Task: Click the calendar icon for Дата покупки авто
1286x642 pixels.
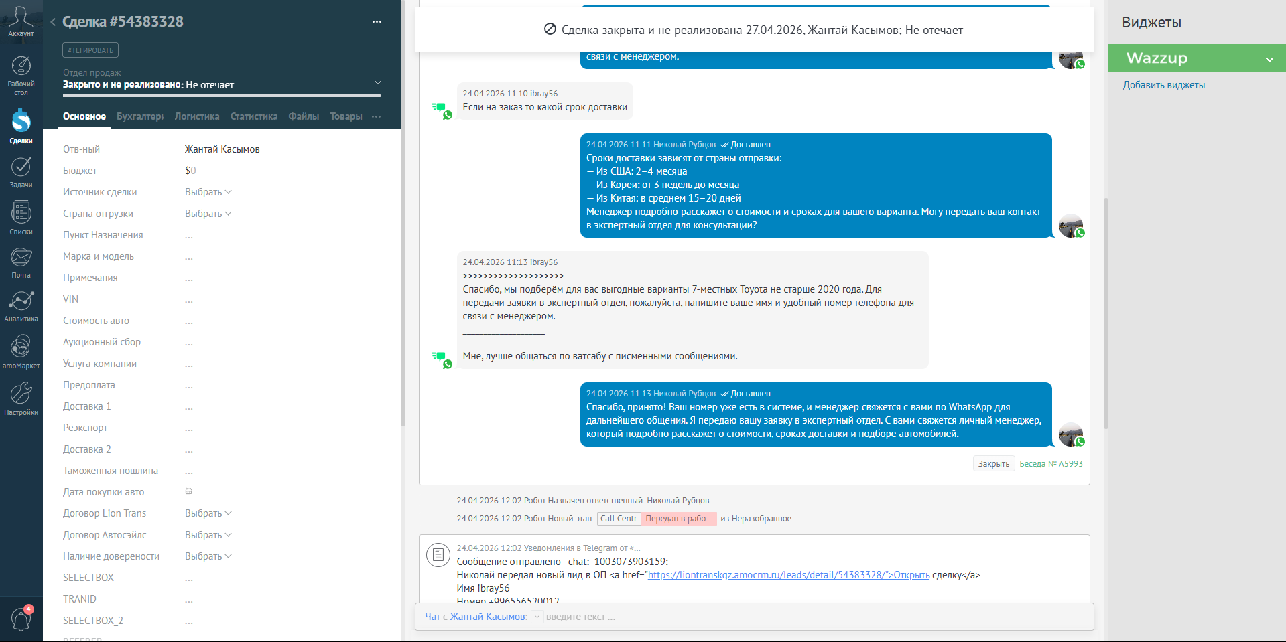Action: [189, 491]
